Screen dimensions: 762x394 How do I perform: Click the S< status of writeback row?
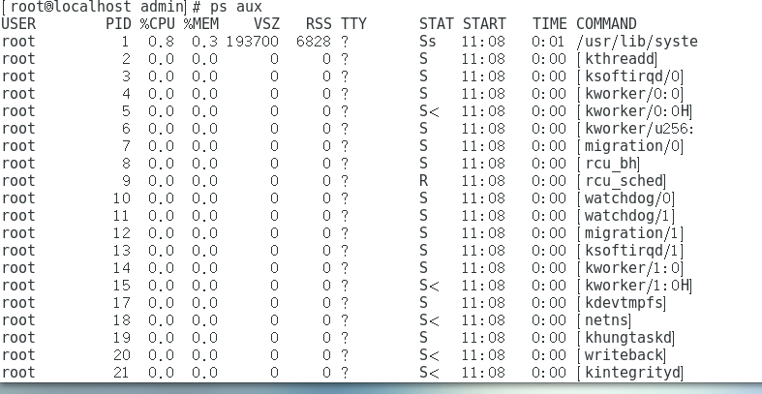pos(429,355)
